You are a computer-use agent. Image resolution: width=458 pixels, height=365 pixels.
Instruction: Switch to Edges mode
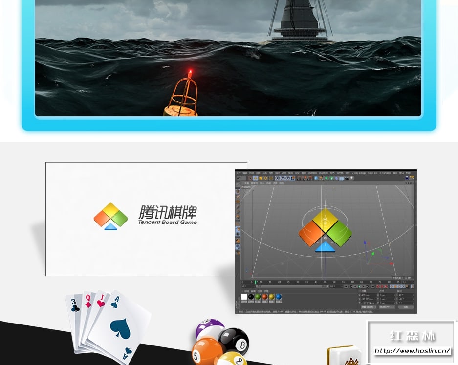(x=238, y=212)
